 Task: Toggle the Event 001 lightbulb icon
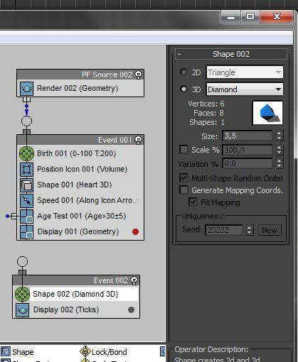pos(138,140)
